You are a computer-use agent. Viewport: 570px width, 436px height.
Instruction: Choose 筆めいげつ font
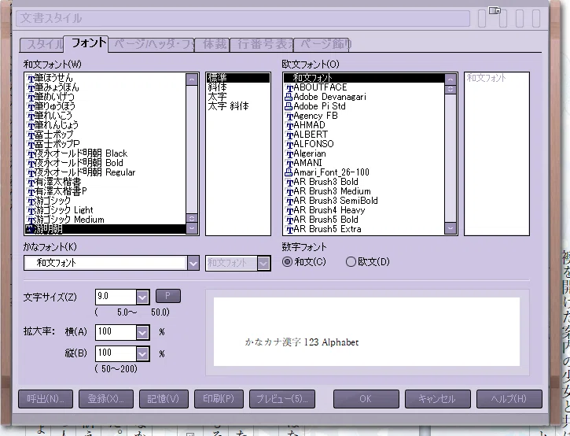(x=105, y=97)
